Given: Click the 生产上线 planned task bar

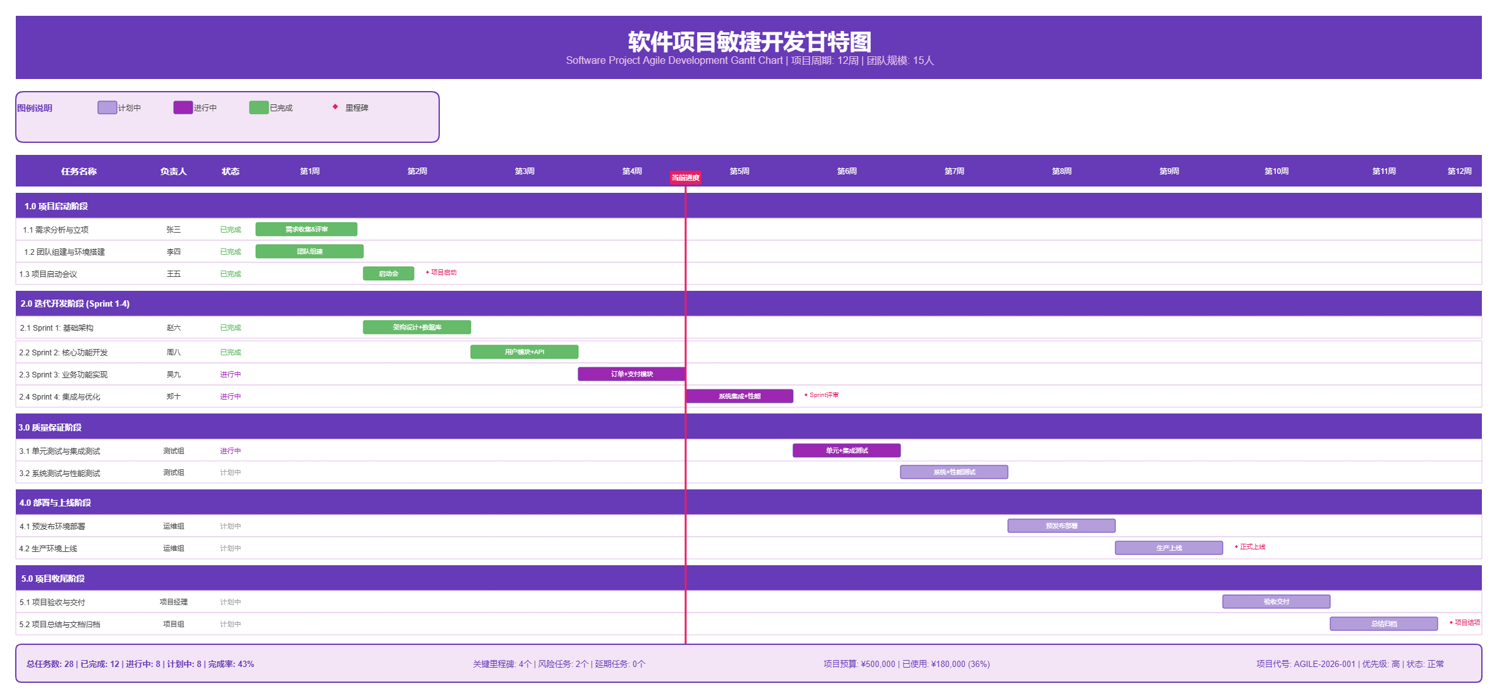Looking at the screenshot, I should [x=1168, y=548].
